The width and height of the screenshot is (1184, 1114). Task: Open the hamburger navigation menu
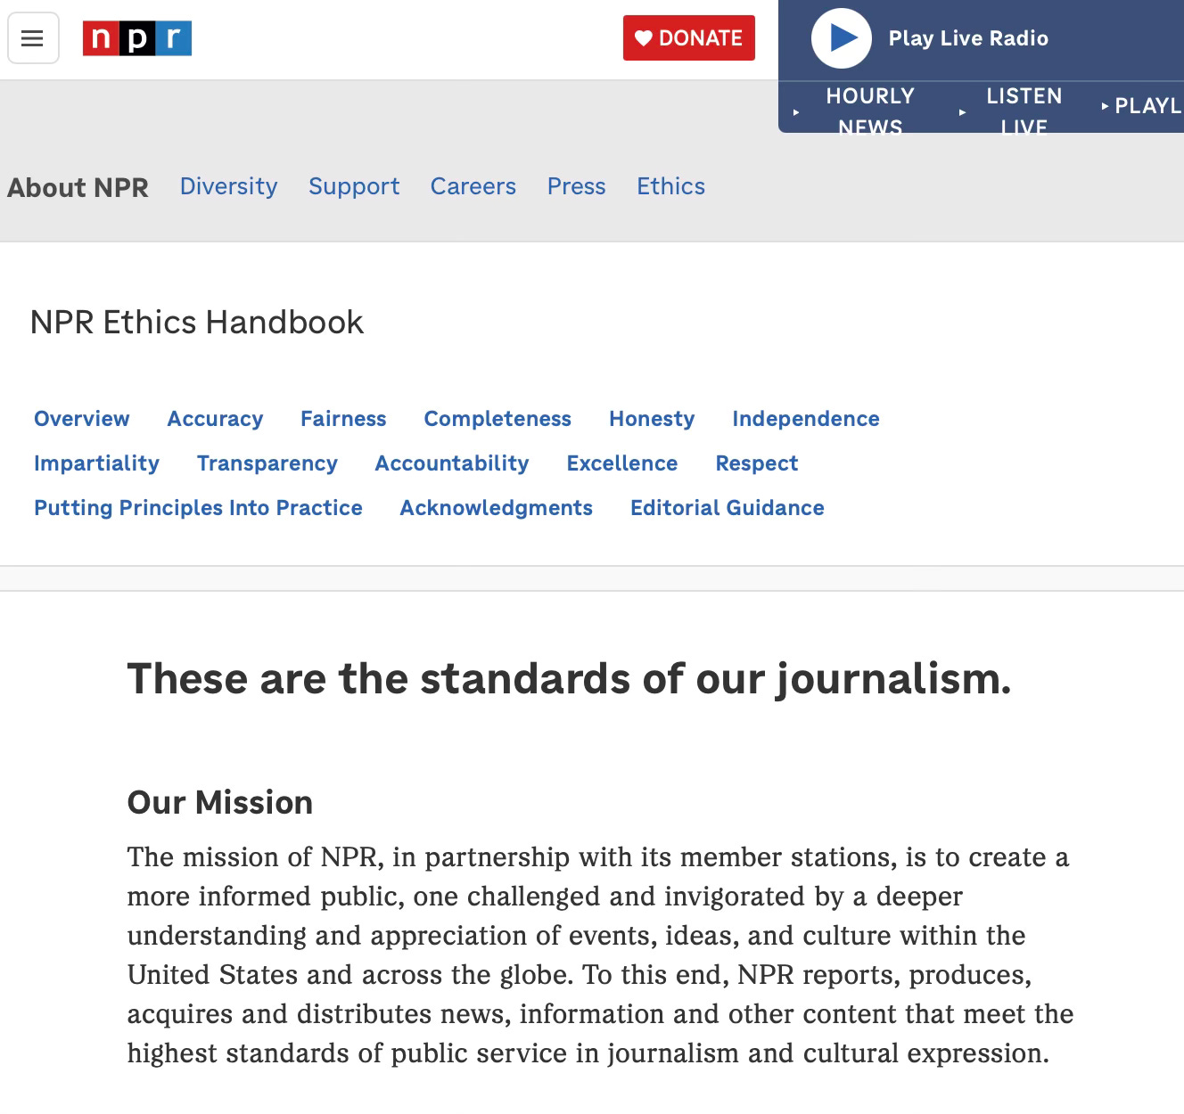(33, 38)
